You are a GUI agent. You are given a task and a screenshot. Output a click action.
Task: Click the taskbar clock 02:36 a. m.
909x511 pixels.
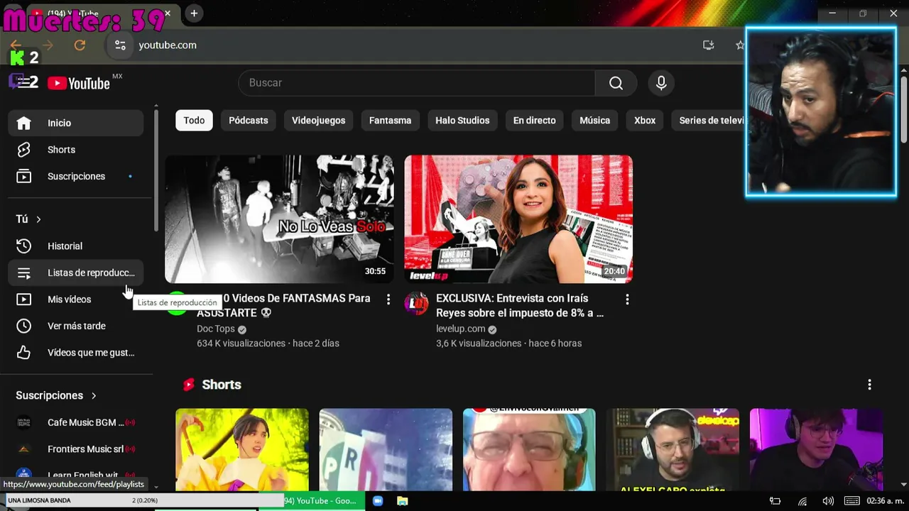coord(886,500)
